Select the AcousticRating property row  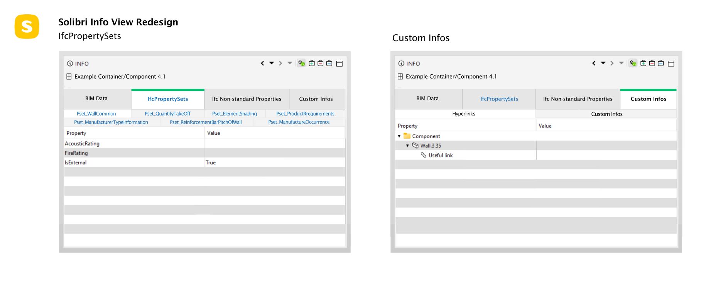204,143
